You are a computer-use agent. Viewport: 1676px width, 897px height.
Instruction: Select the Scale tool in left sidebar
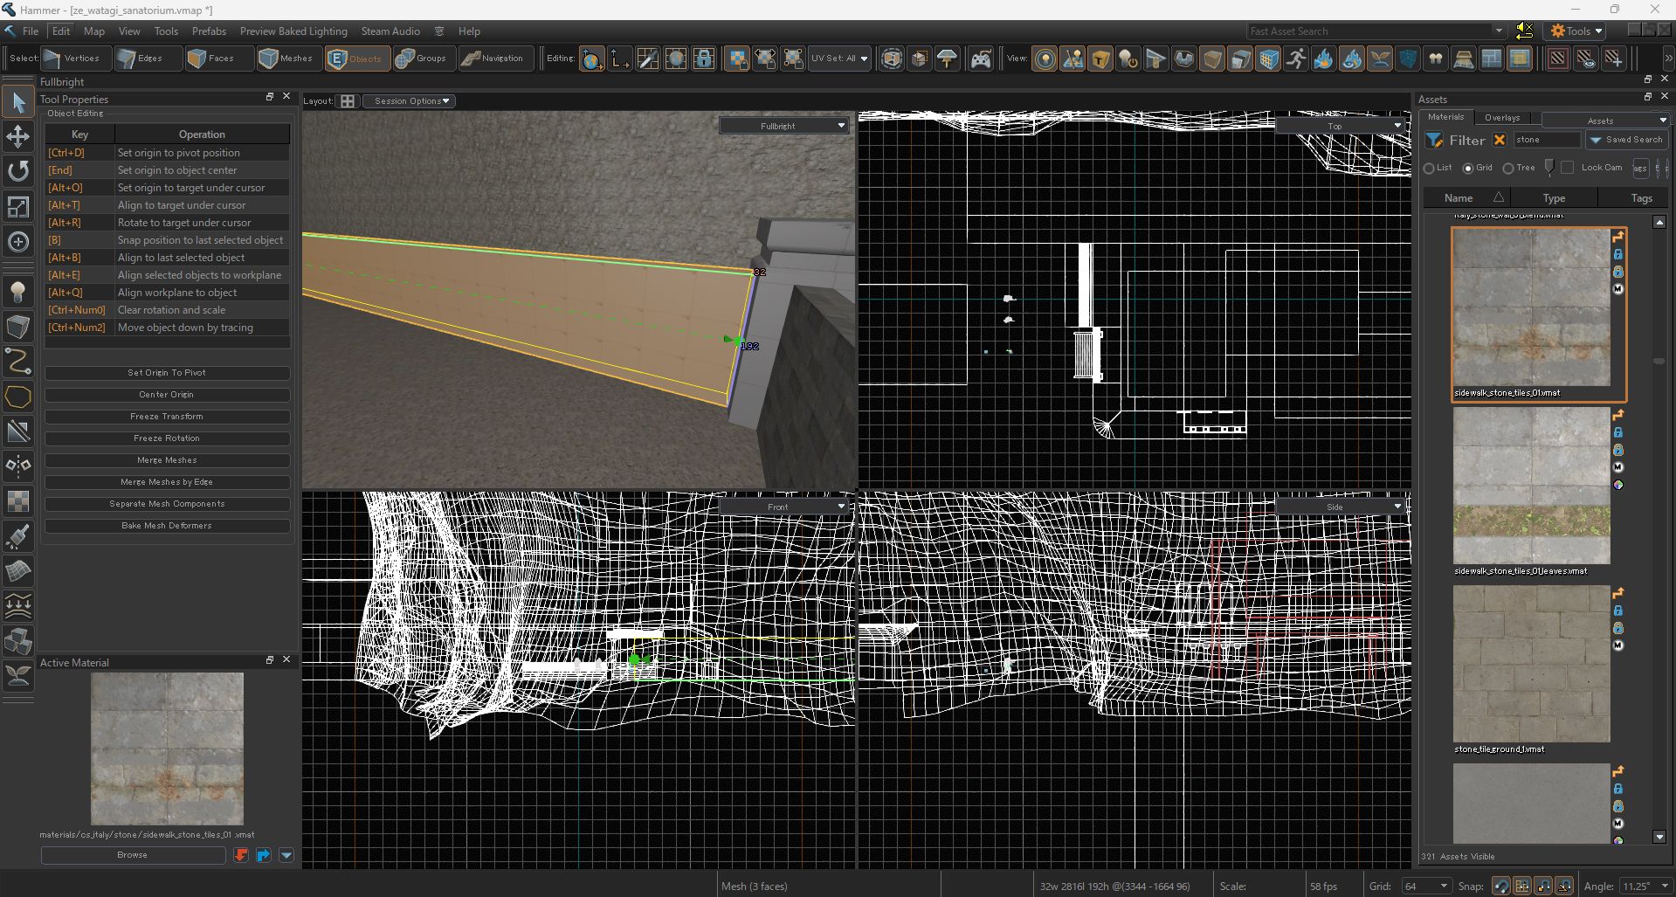click(x=18, y=207)
